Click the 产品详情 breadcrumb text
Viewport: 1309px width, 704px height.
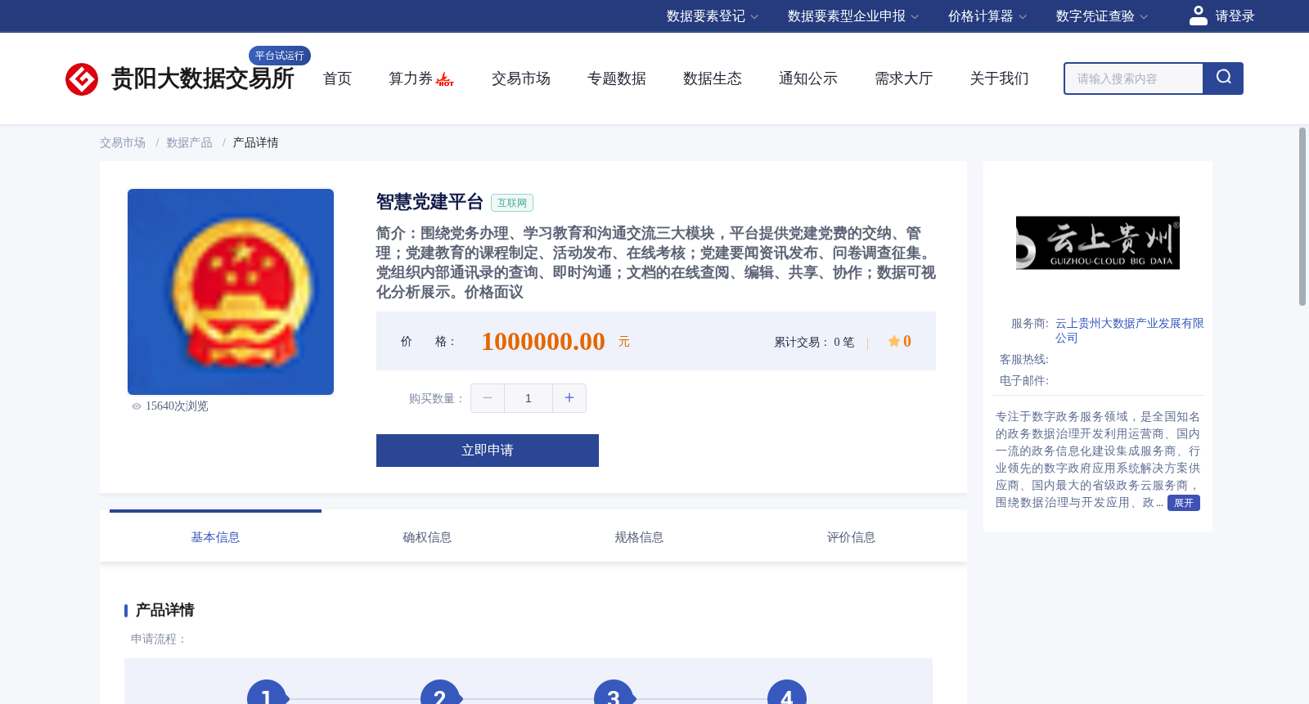(255, 143)
